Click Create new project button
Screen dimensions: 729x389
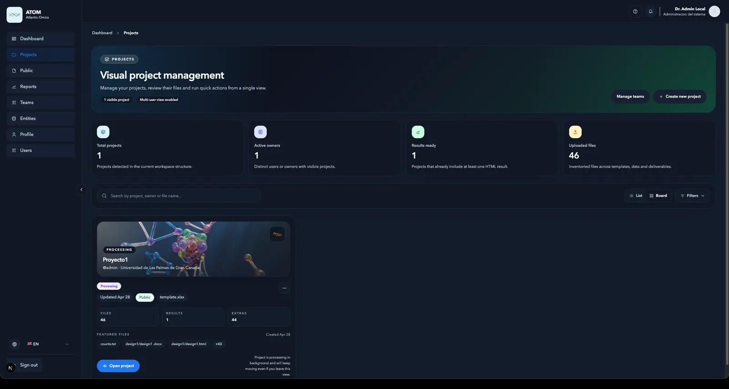(680, 97)
